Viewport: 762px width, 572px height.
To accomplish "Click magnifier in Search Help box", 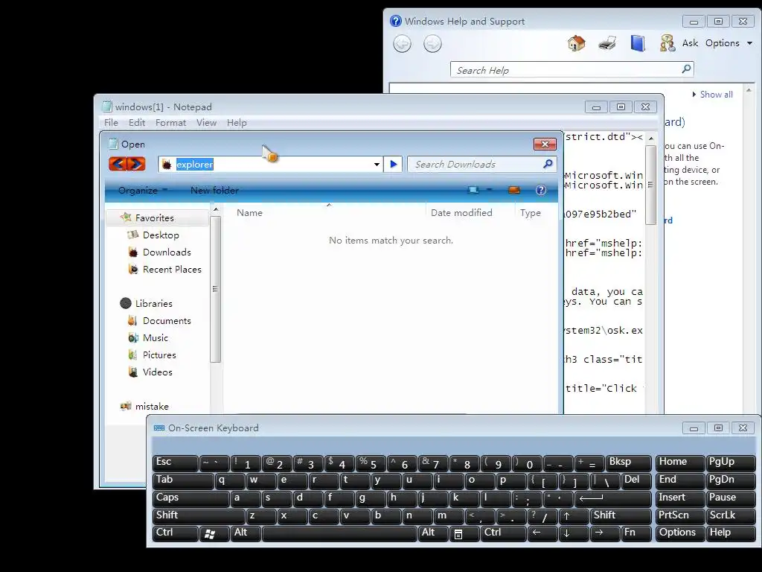I will [x=686, y=69].
